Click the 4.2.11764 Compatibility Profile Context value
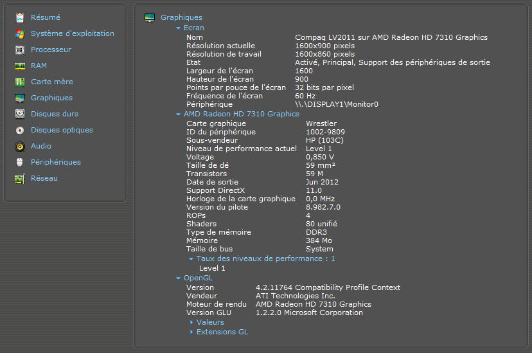The image size is (532, 353). click(x=328, y=287)
